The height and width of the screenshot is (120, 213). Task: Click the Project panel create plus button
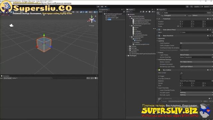128,12
